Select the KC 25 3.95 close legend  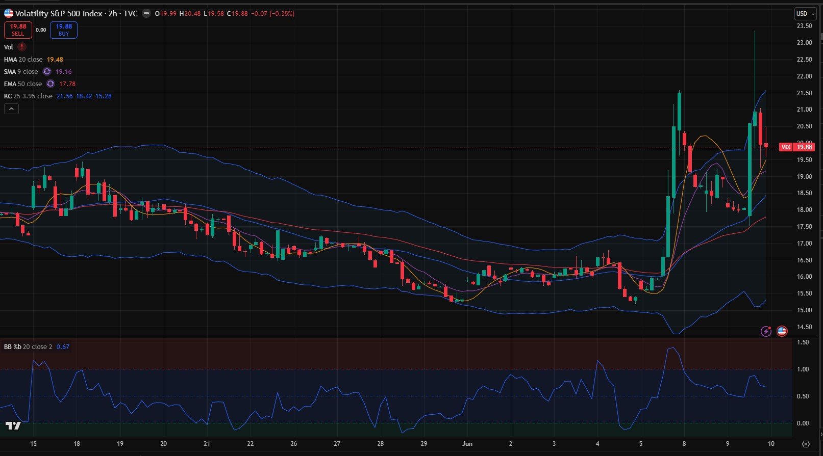point(28,96)
